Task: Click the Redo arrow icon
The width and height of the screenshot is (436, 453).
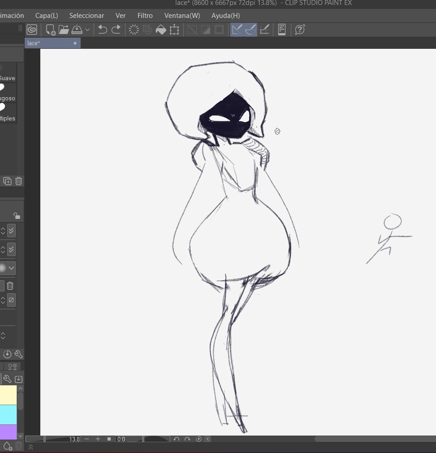Action: pos(116,30)
